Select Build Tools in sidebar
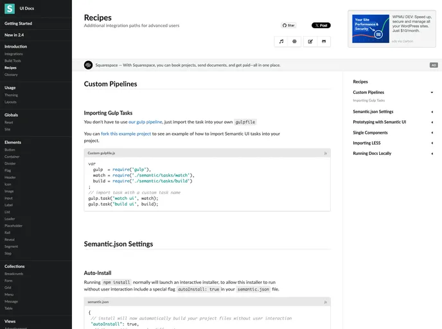The image size is (442, 329). click(13, 60)
